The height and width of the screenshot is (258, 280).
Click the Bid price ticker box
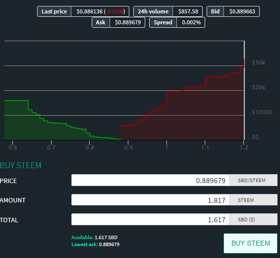(x=233, y=11)
